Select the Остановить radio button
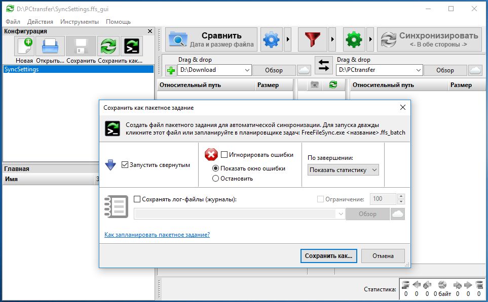488x302 pixels. point(216,178)
